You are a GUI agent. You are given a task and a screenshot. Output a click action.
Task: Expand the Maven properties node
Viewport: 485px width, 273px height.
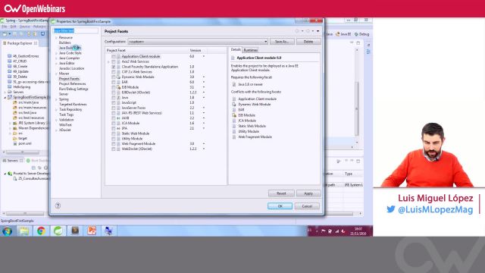pos(56,74)
